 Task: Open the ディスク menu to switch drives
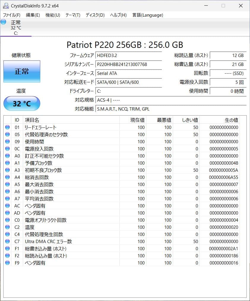point(94,15)
